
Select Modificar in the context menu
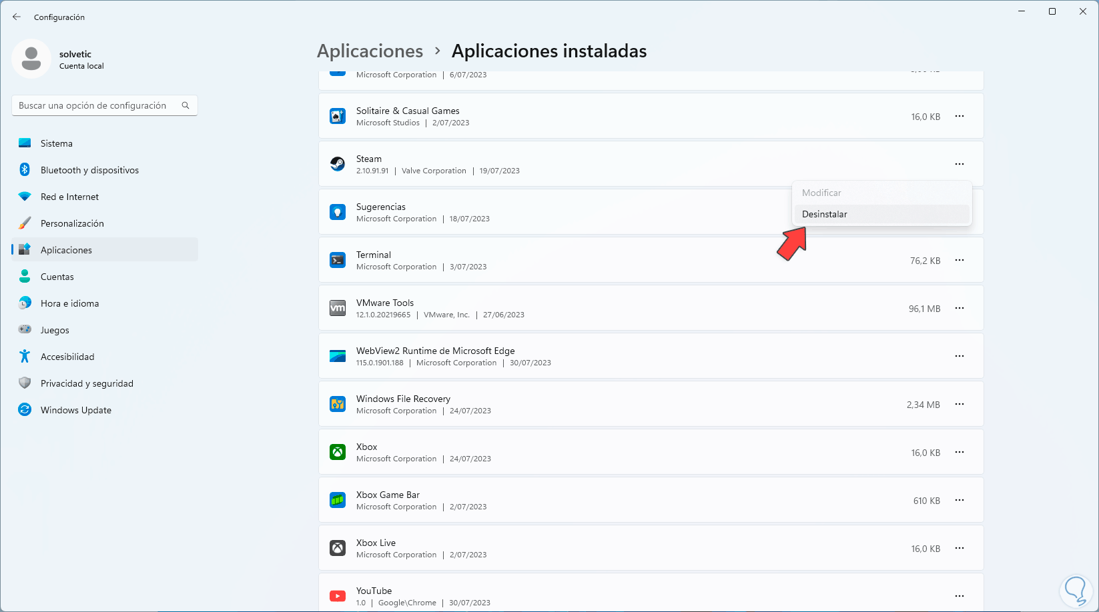coord(881,193)
